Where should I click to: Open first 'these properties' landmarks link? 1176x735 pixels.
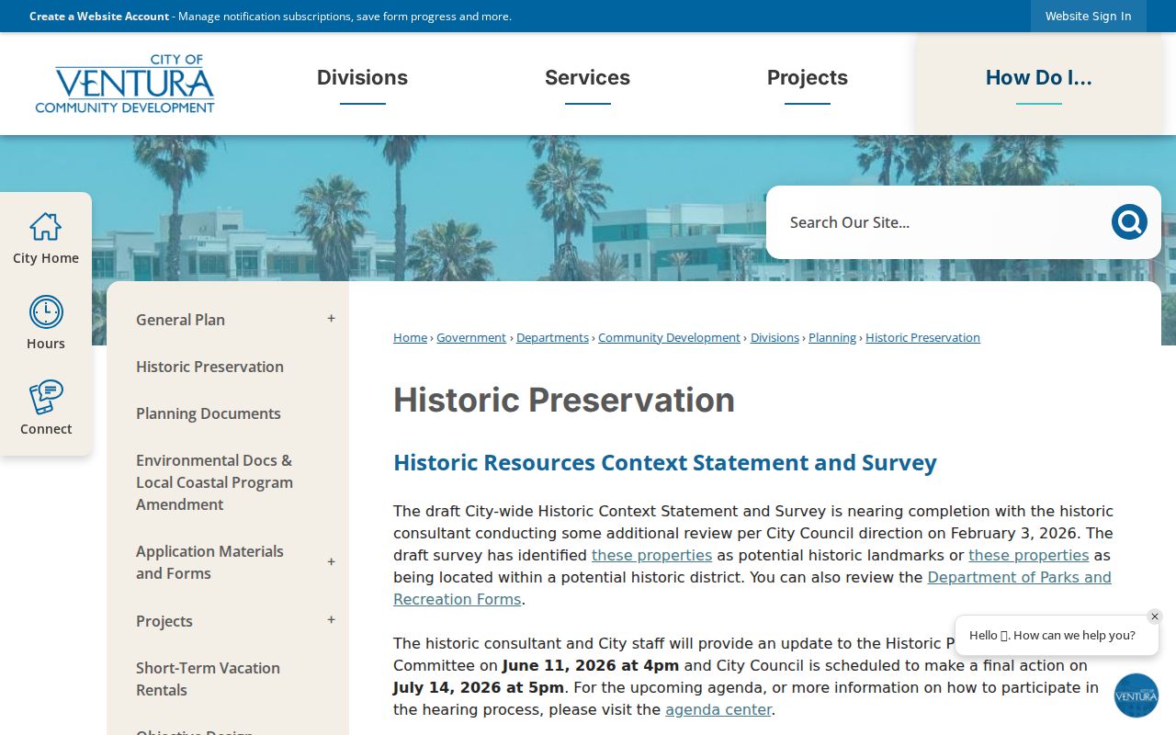point(651,555)
